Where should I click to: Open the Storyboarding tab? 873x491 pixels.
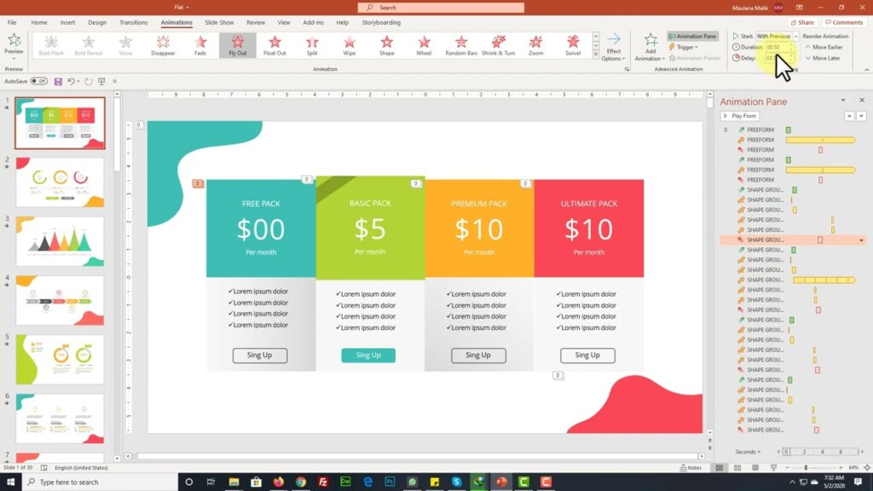tap(381, 22)
